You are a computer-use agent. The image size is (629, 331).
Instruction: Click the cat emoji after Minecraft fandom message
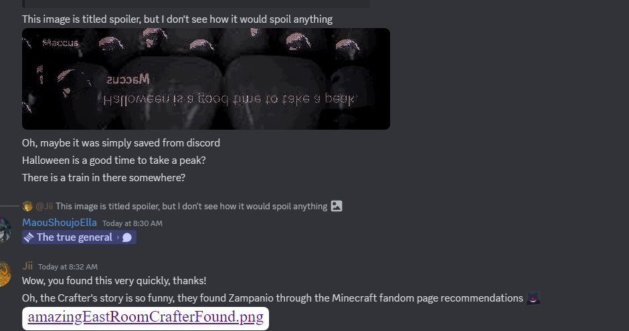pos(533,298)
